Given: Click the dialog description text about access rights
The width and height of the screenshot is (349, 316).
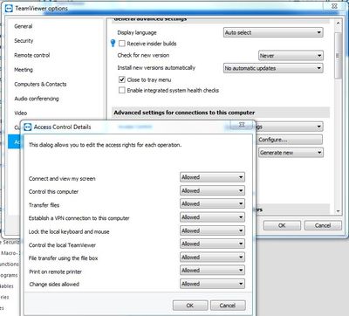Looking at the screenshot, I should (105, 145).
